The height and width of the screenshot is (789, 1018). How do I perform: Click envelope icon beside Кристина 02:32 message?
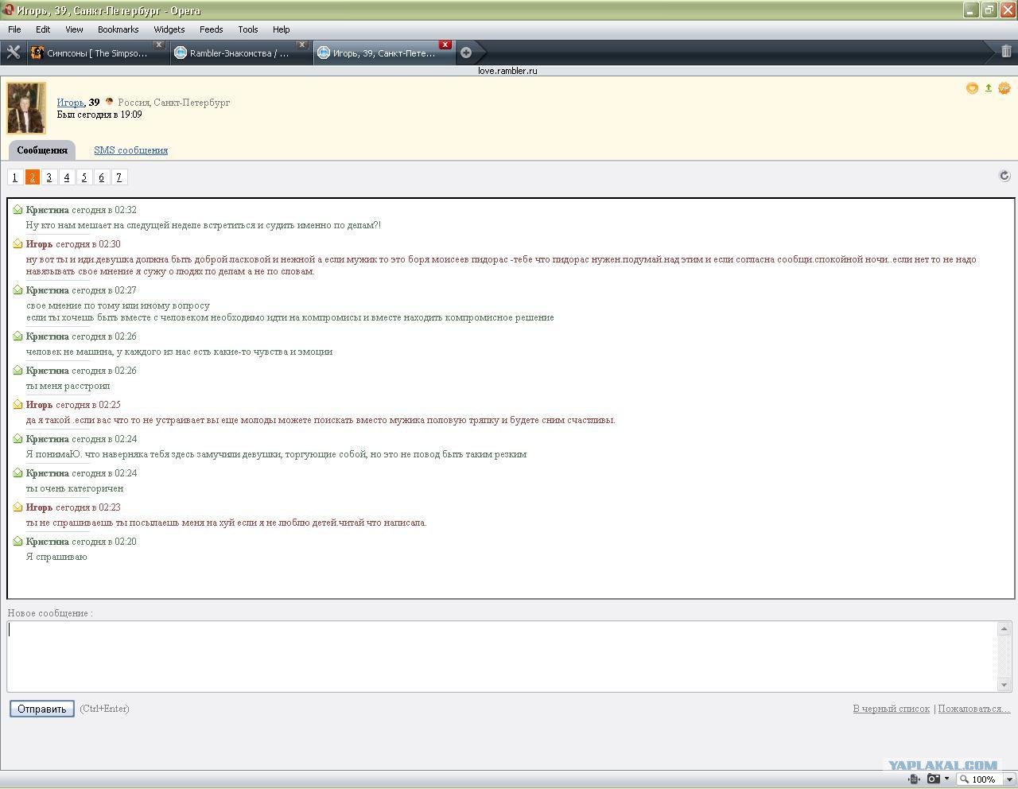[17, 210]
